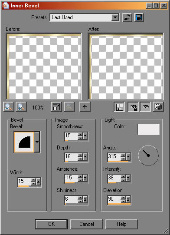Viewport: 170px width, 235px height.
Task: Click the Ambience value field
Action: (x=71, y=178)
